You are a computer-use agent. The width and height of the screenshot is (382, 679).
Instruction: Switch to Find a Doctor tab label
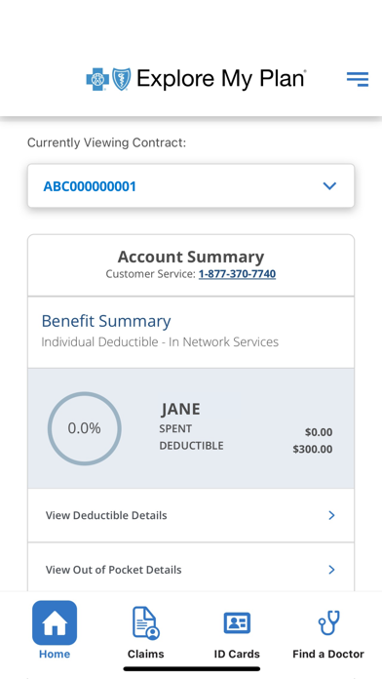pos(328,654)
